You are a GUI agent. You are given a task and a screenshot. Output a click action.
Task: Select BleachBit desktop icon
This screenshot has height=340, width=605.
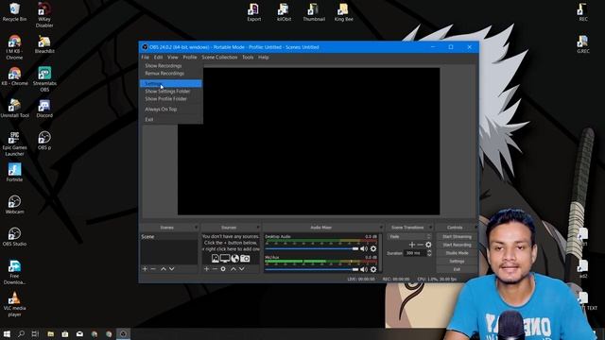coord(44,44)
